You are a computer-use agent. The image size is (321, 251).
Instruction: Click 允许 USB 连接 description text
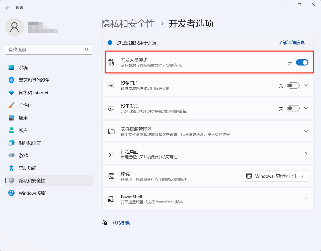pos(154,111)
